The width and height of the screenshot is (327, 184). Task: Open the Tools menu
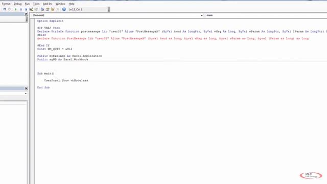click(x=36, y=4)
